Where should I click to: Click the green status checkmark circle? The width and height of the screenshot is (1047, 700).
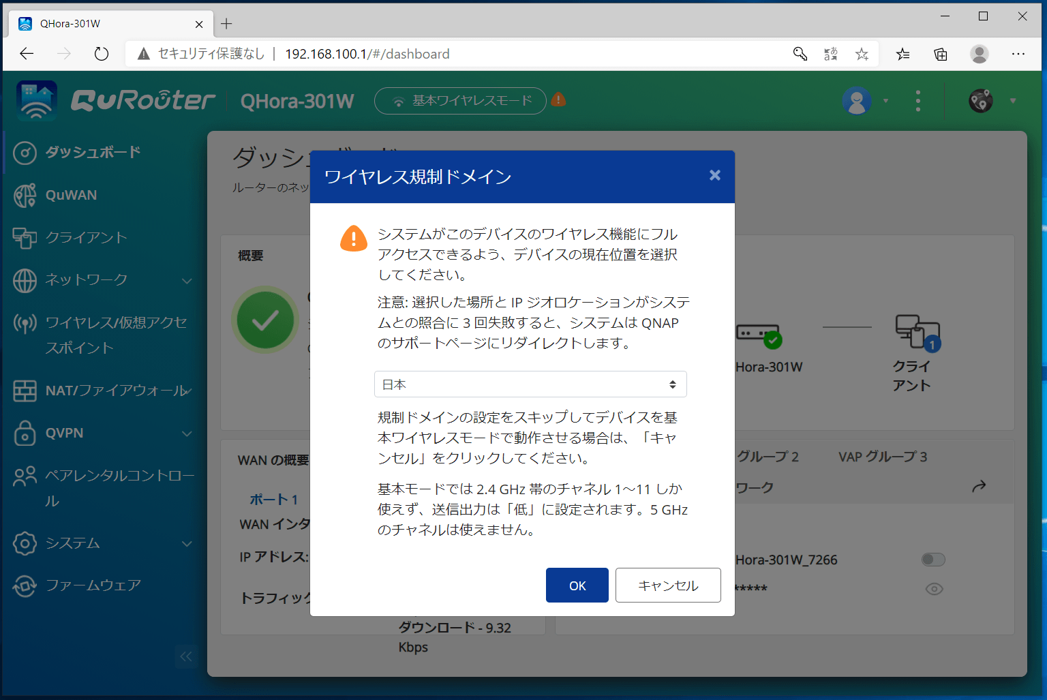(x=265, y=320)
